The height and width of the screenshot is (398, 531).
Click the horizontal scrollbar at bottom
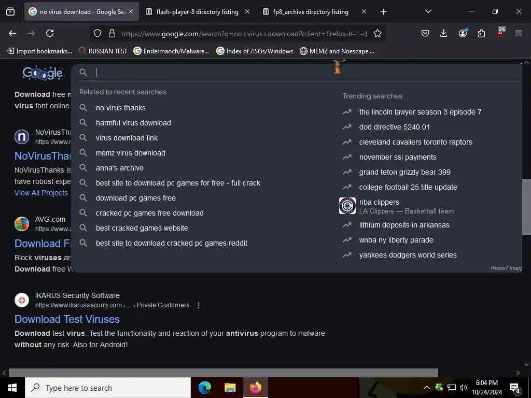coord(223,373)
